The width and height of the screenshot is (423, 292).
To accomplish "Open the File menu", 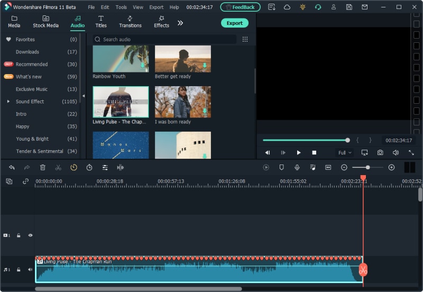I will click(x=91, y=7).
